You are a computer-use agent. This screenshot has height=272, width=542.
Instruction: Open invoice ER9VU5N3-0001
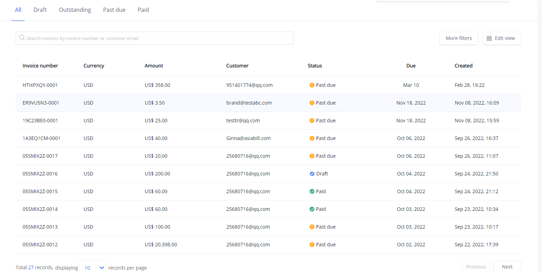[x=41, y=103]
